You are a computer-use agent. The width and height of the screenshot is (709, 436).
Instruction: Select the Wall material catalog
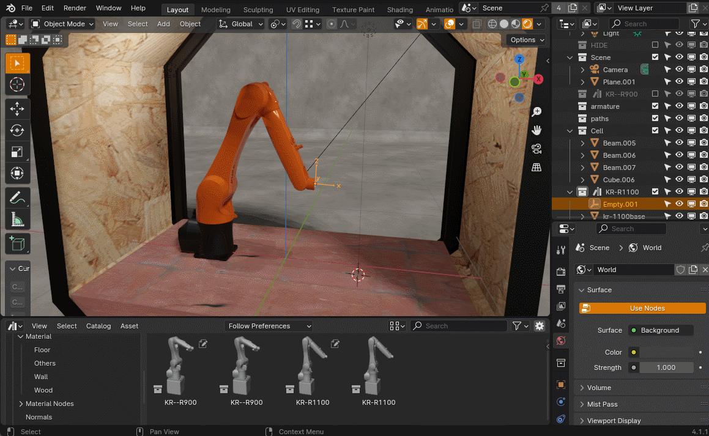click(x=41, y=377)
